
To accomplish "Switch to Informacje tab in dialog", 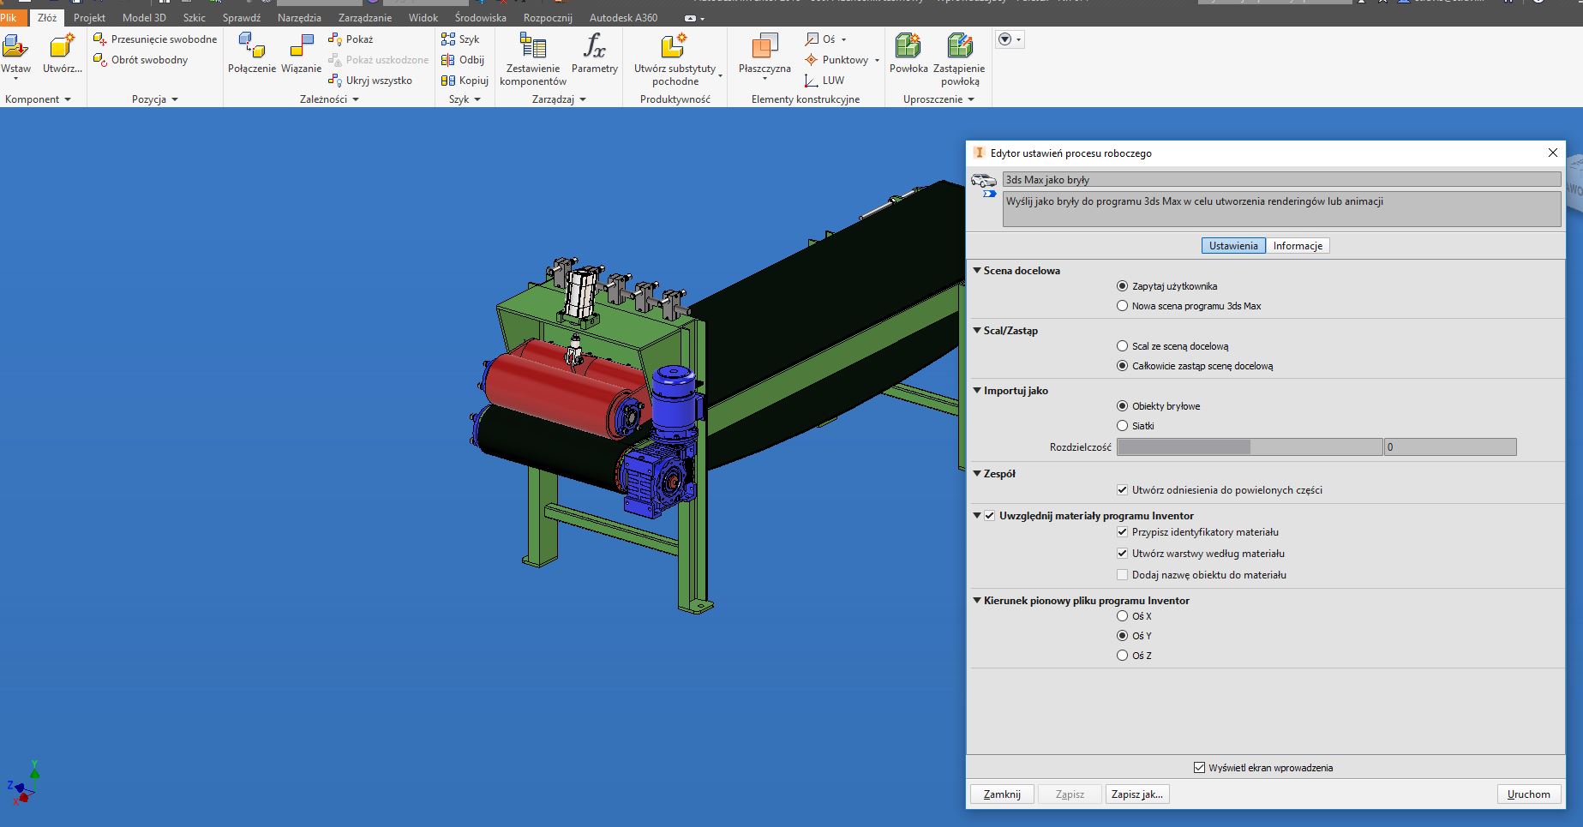I will 1298,246.
